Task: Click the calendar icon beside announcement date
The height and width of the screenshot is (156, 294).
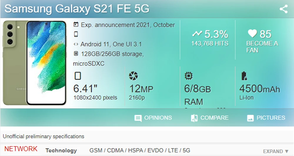Action: [x=76, y=25]
